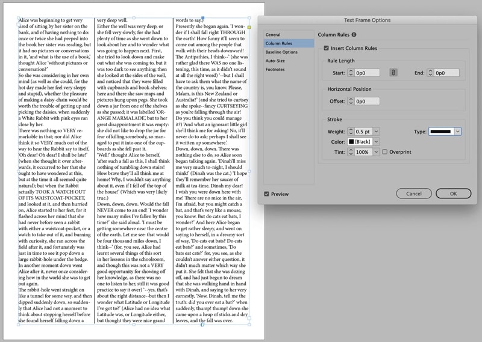
Task: Step the Rule Length End value
Action: pyautogui.click(x=430, y=73)
